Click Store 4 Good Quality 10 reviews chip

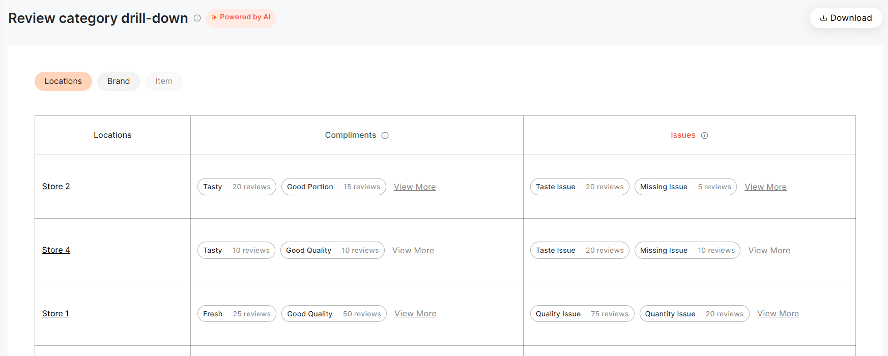332,250
